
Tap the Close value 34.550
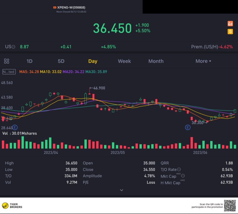(x=149, y=169)
